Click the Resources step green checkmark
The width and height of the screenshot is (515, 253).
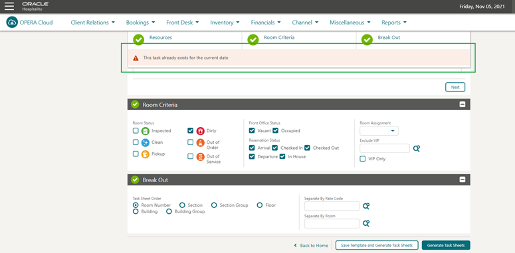pyautogui.click(x=139, y=40)
